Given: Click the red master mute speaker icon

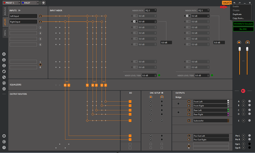Looking at the screenshot, I should pos(243,91).
